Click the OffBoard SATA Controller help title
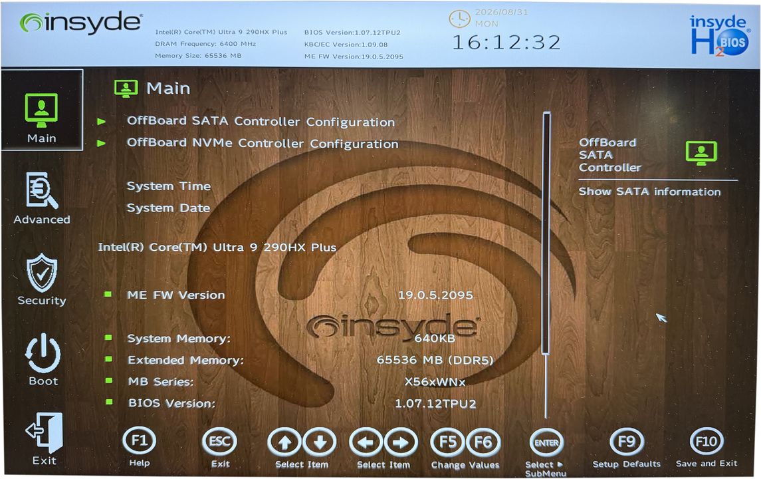Viewport: 761px width, 479px height. coord(610,155)
